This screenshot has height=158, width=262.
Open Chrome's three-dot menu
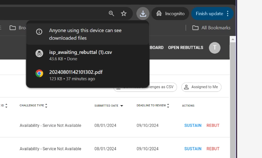tap(228, 14)
